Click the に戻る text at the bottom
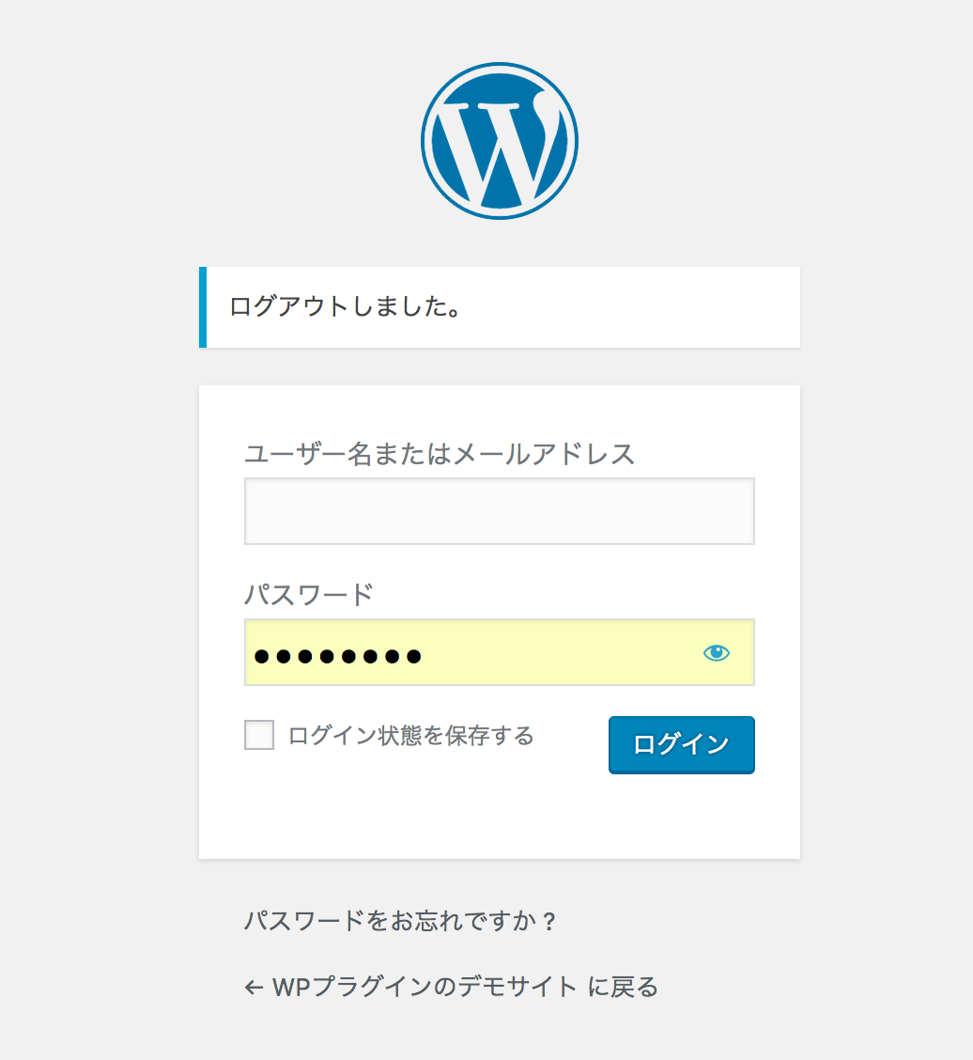This screenshot has width=973, height=1060. (623, 987)
